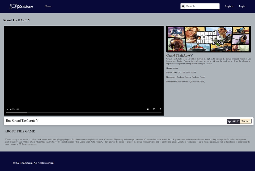Image resolution: width=255 pixels, height=171 pixels.
Task: Click the search magnifier icon
Action: (x=183, y=6)
